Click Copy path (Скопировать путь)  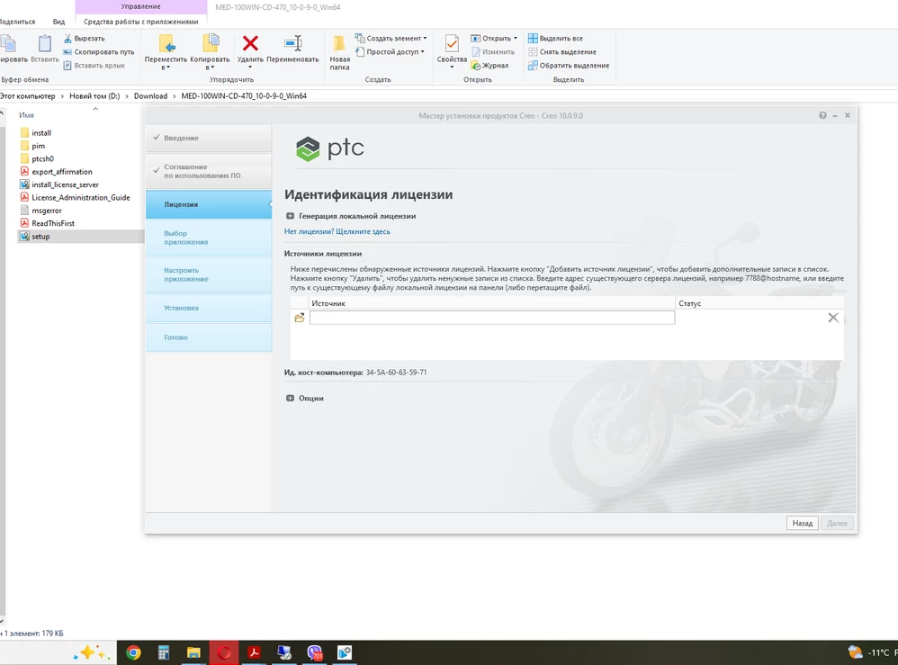(98, 51)
